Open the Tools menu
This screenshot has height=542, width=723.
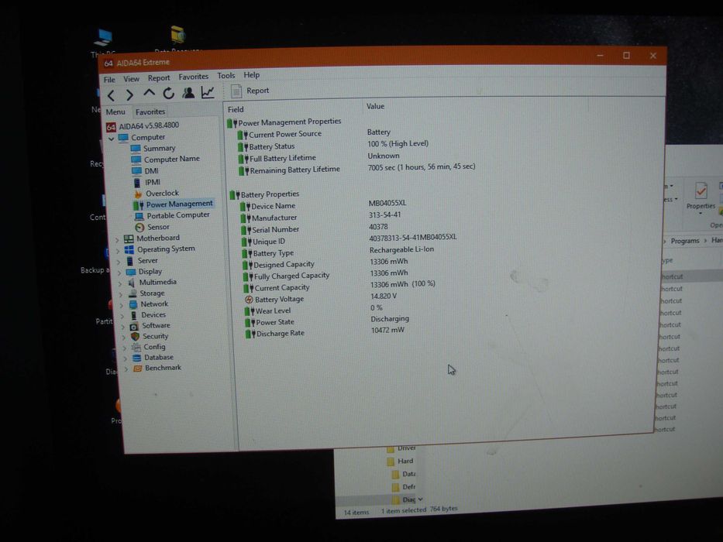[x=226, y=76]
